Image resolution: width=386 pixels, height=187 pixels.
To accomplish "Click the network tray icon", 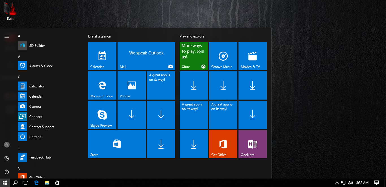I will click(344, 183).
